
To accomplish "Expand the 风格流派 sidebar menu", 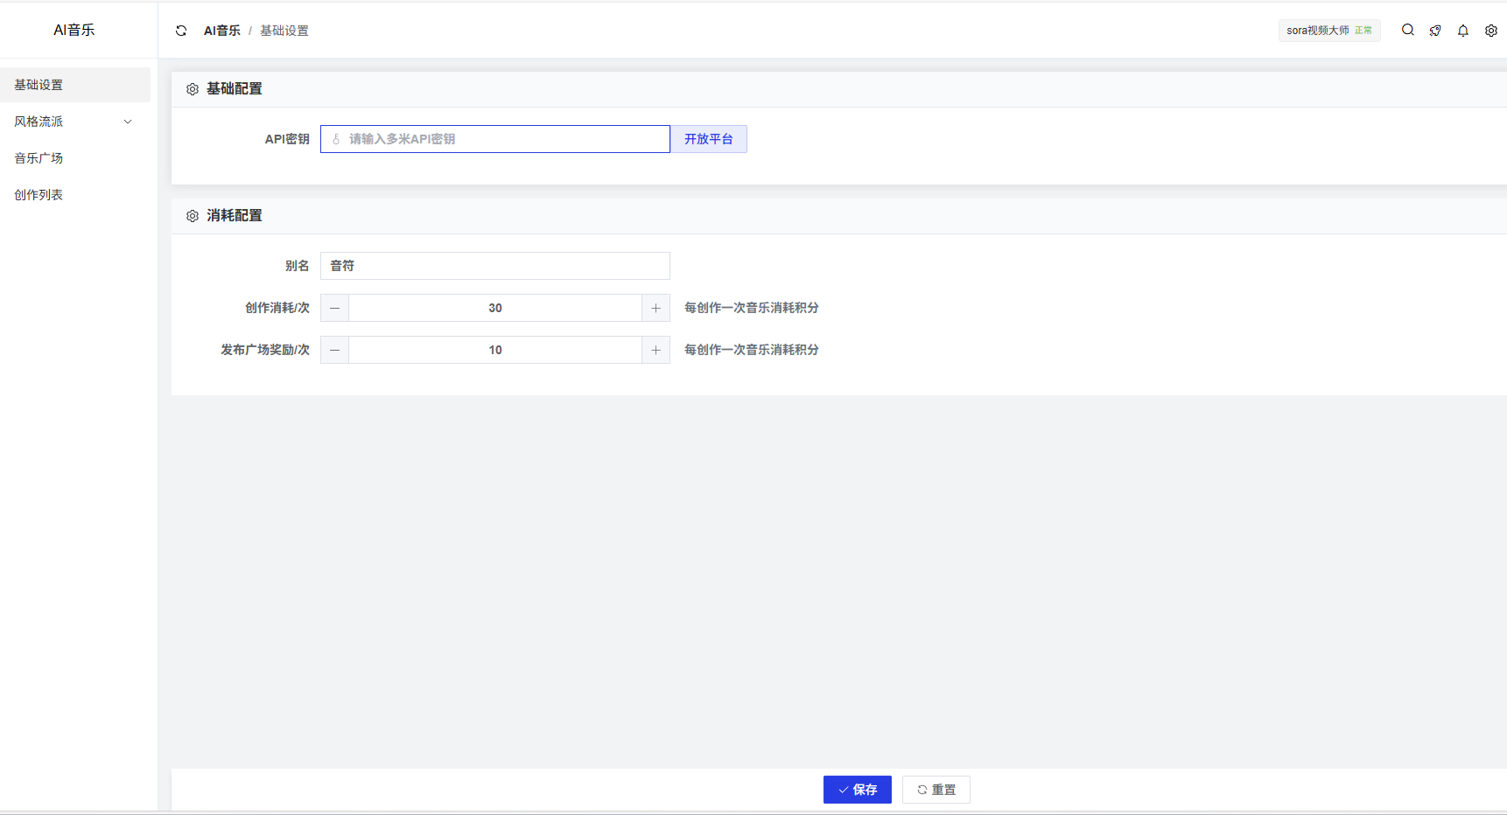I will click(74, 122).
